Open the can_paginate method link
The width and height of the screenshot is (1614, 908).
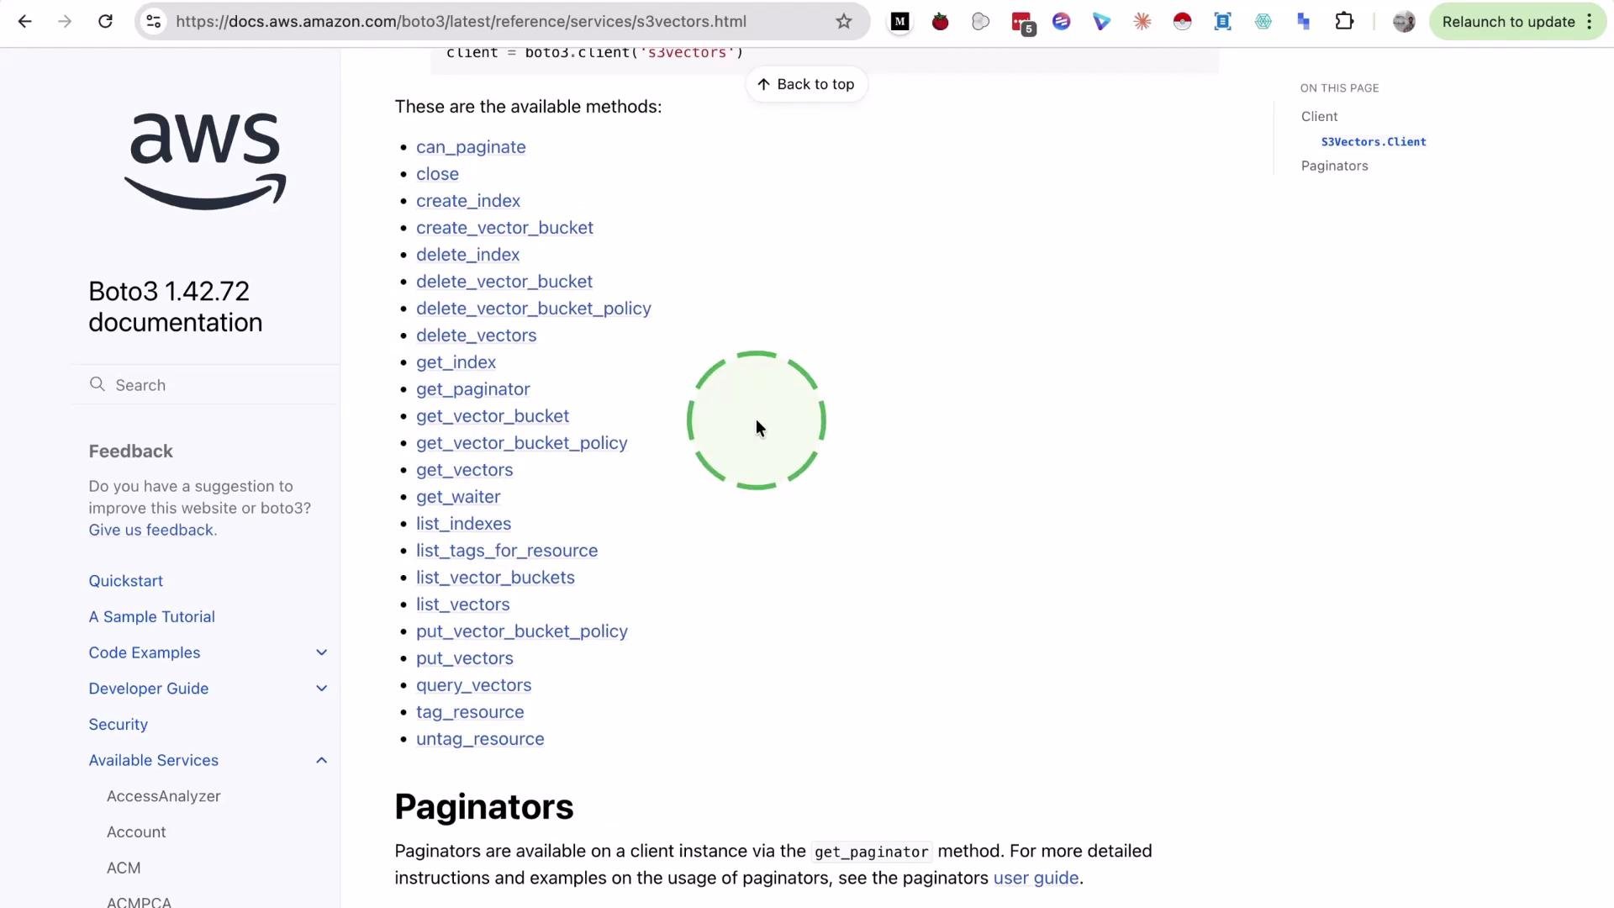coord(471,147)
